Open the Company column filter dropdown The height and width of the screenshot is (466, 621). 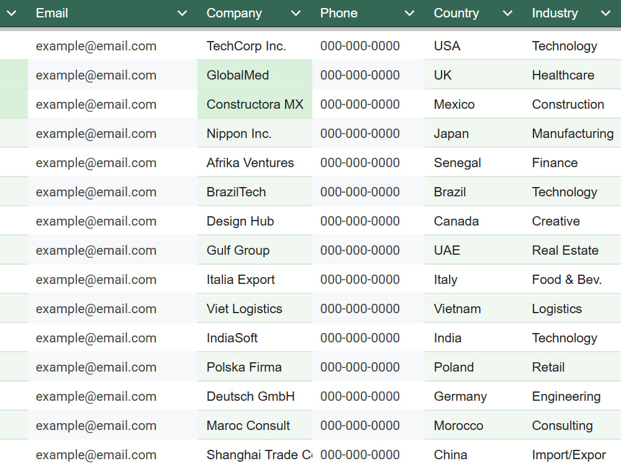(x=296, y=14)
